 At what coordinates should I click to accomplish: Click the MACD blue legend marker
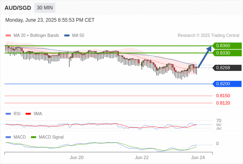[x=8, y=137]
